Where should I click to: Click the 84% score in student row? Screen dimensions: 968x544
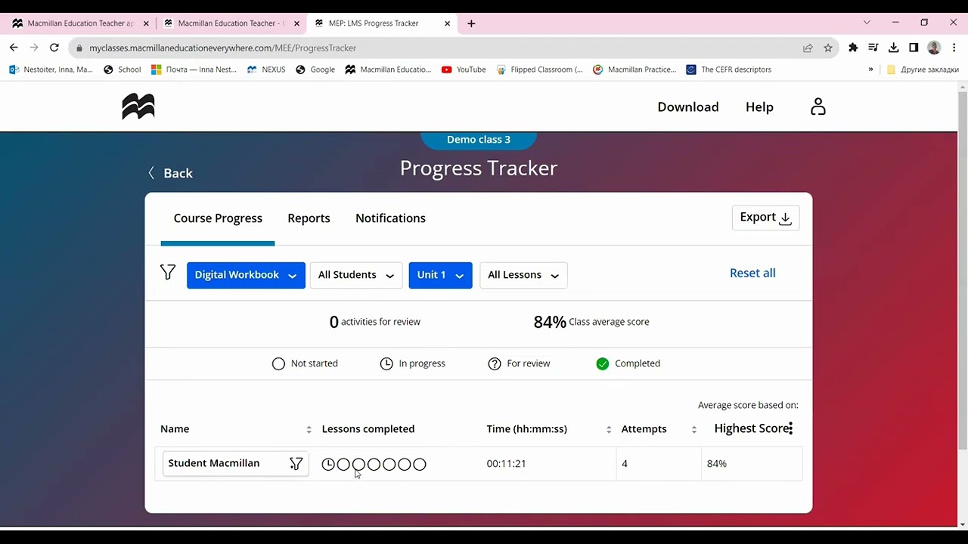pyautogui.click(x=717, y=464)
